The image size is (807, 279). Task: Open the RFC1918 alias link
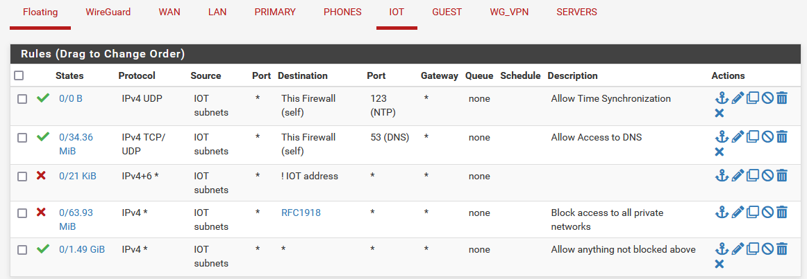pos(301,213)
